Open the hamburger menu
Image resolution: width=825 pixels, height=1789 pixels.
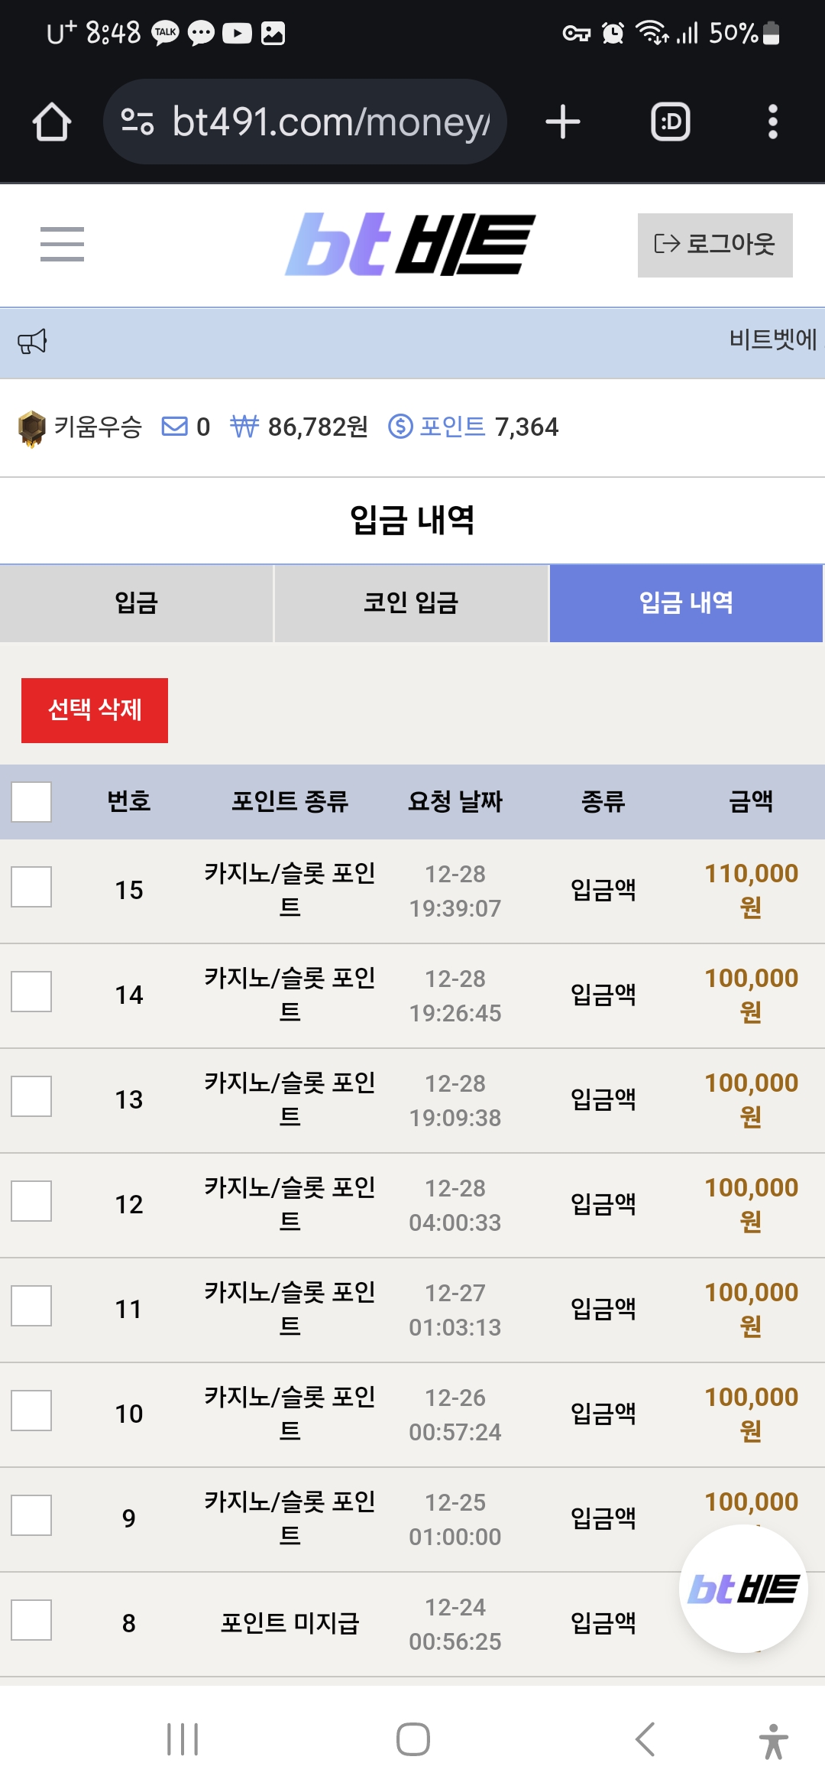[x=62, y=244]
